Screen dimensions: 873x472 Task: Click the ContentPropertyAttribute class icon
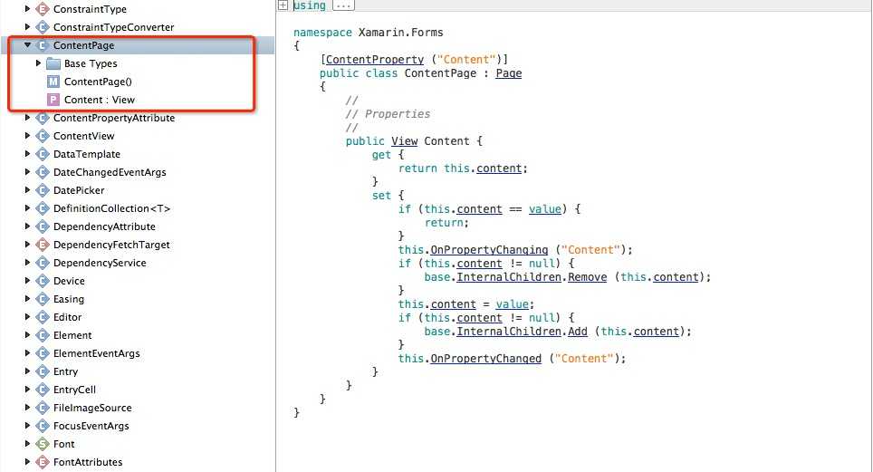pos(43,118)
